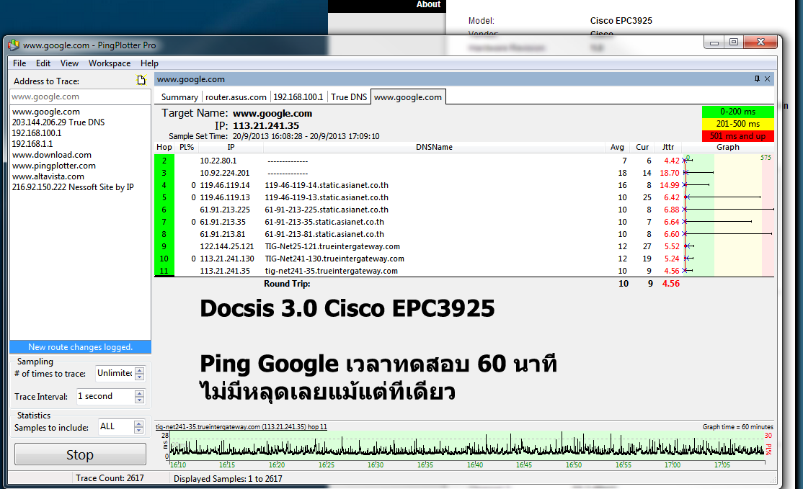
Task: Click the Trace Interval stepper arrows
Action: point(139,396)
